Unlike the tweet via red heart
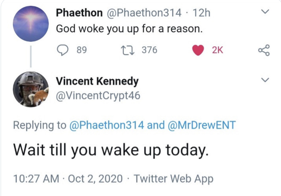Screen dimensions: 281x196 pyautogui.click(x=198, y=50)
